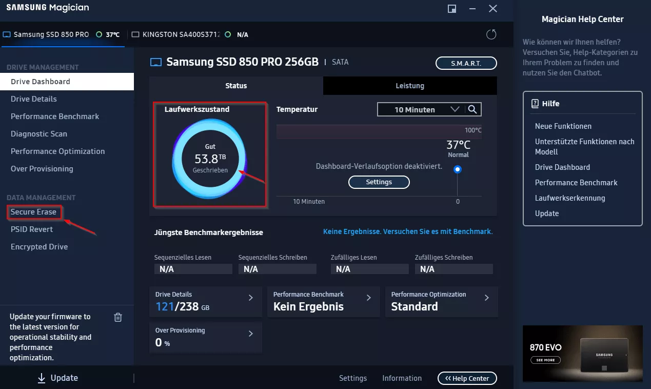Click the Drive Details 121/238 GB card

click(x=206, y=302)
